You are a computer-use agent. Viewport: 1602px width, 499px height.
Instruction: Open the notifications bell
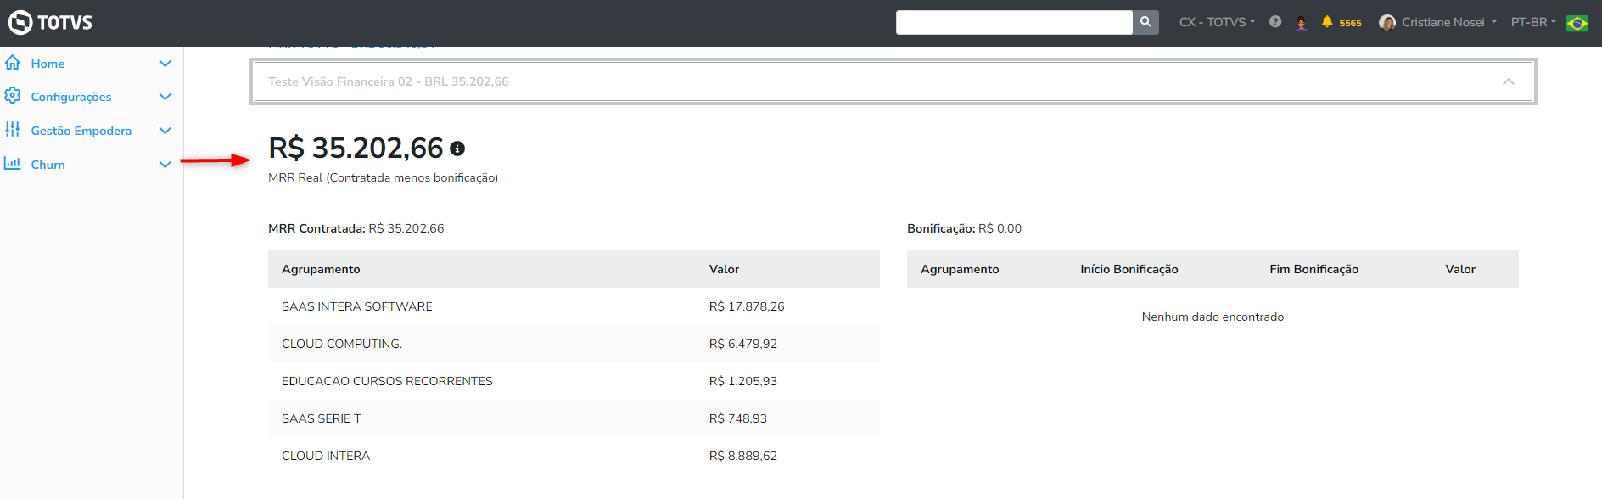coord(1327,22)
